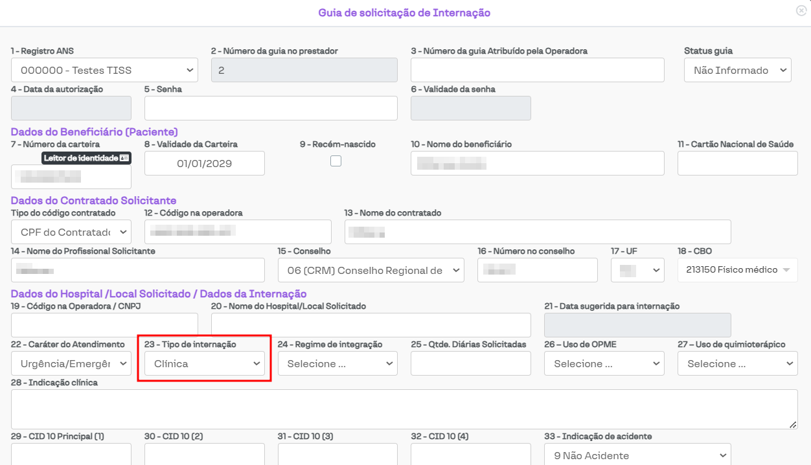
Task: Check the Recém-nascido checkbox
Action: point(336,161)
